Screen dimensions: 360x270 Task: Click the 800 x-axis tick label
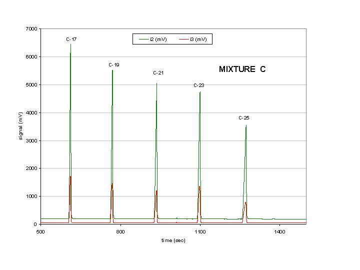[120, 231]
